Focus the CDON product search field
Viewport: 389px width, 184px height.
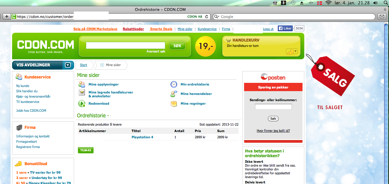pyautogui.click(x=125, y=45)
